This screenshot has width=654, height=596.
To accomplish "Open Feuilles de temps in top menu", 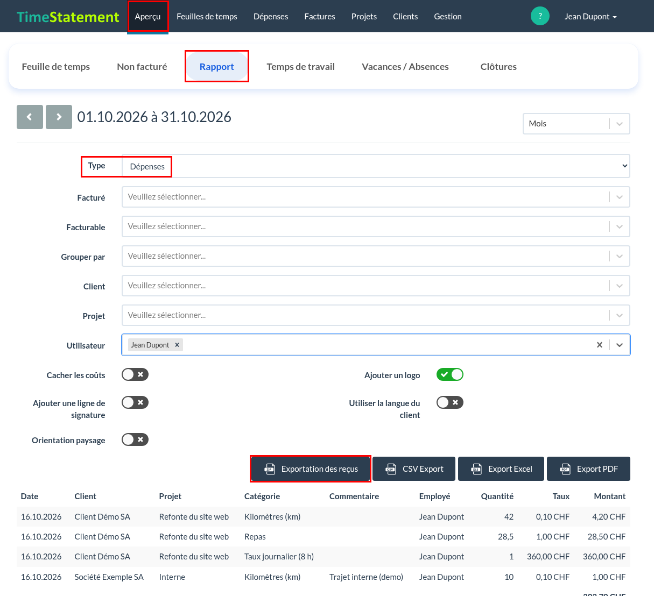I will click(x=207, y=17).
